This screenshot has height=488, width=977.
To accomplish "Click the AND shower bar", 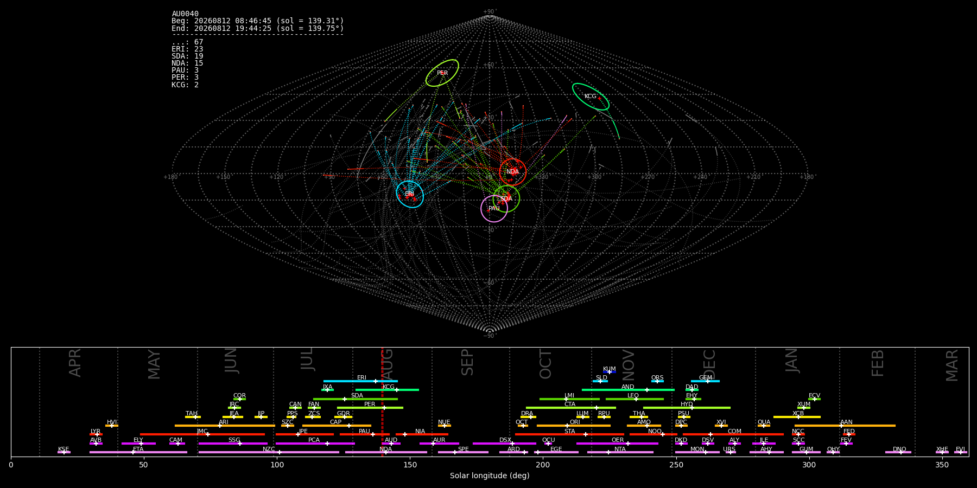I will pyautogui.click(x=628, y=390).
